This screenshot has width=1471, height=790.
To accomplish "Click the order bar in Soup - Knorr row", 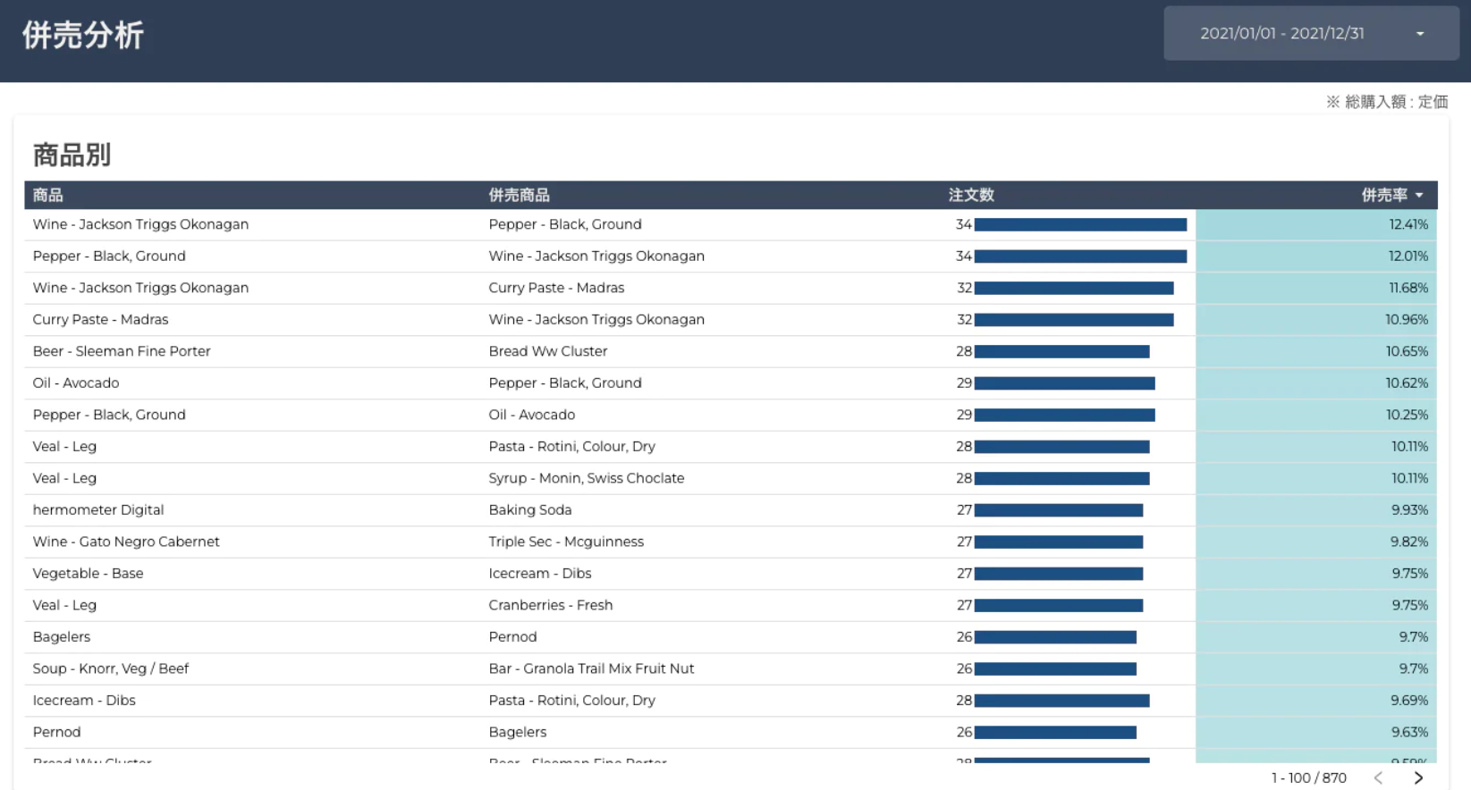I will (1055, 669).
